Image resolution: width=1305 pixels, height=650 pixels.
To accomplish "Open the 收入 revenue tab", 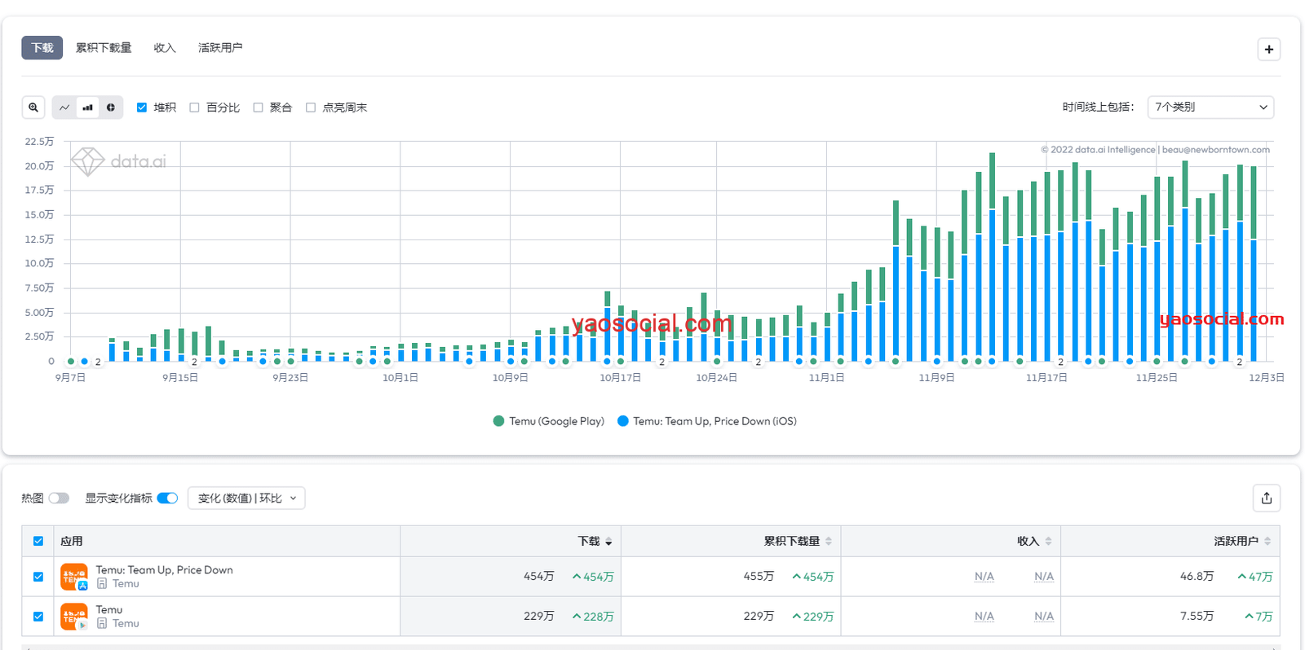I will click(x=165, y=48).
